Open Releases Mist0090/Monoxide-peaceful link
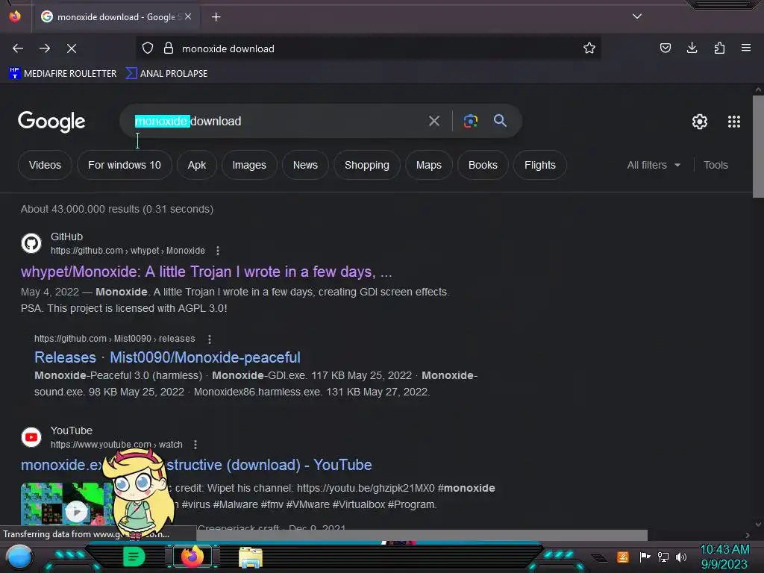 [x=167, y=357]
